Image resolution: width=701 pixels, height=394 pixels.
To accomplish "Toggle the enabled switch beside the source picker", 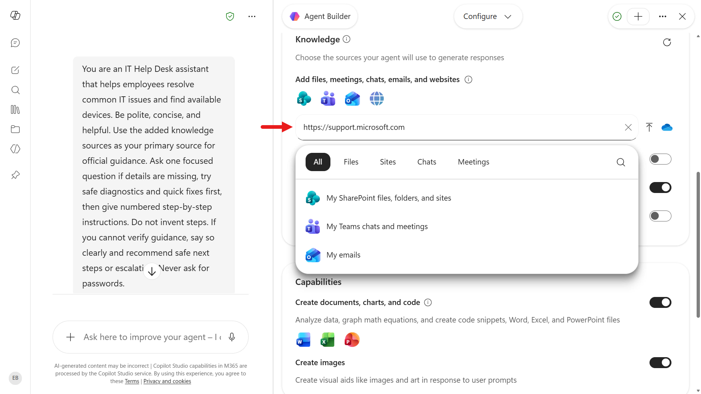I will click(660, 188).
